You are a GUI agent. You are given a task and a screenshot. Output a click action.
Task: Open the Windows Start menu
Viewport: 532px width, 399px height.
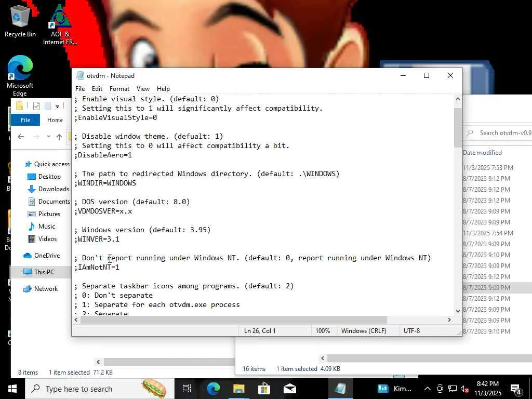(x=12, y=389)
